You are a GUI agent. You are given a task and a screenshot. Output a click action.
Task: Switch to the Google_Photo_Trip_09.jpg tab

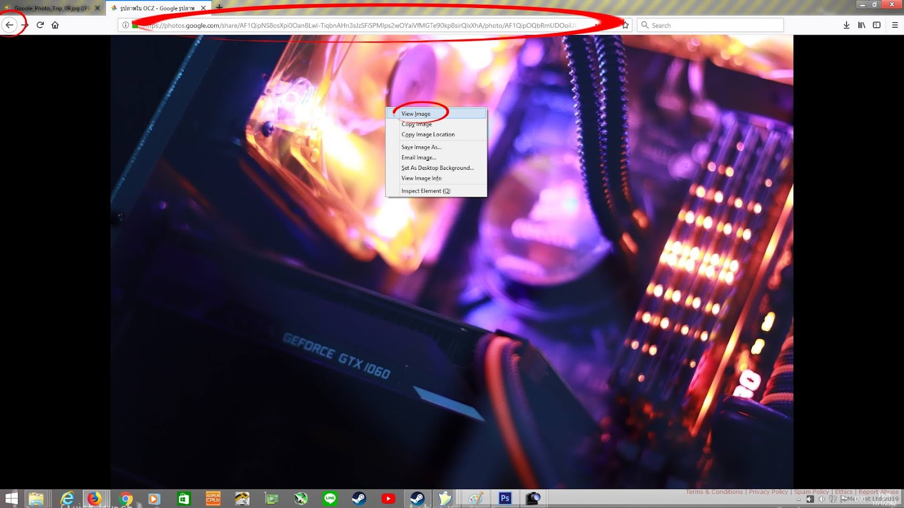[52, 8]
